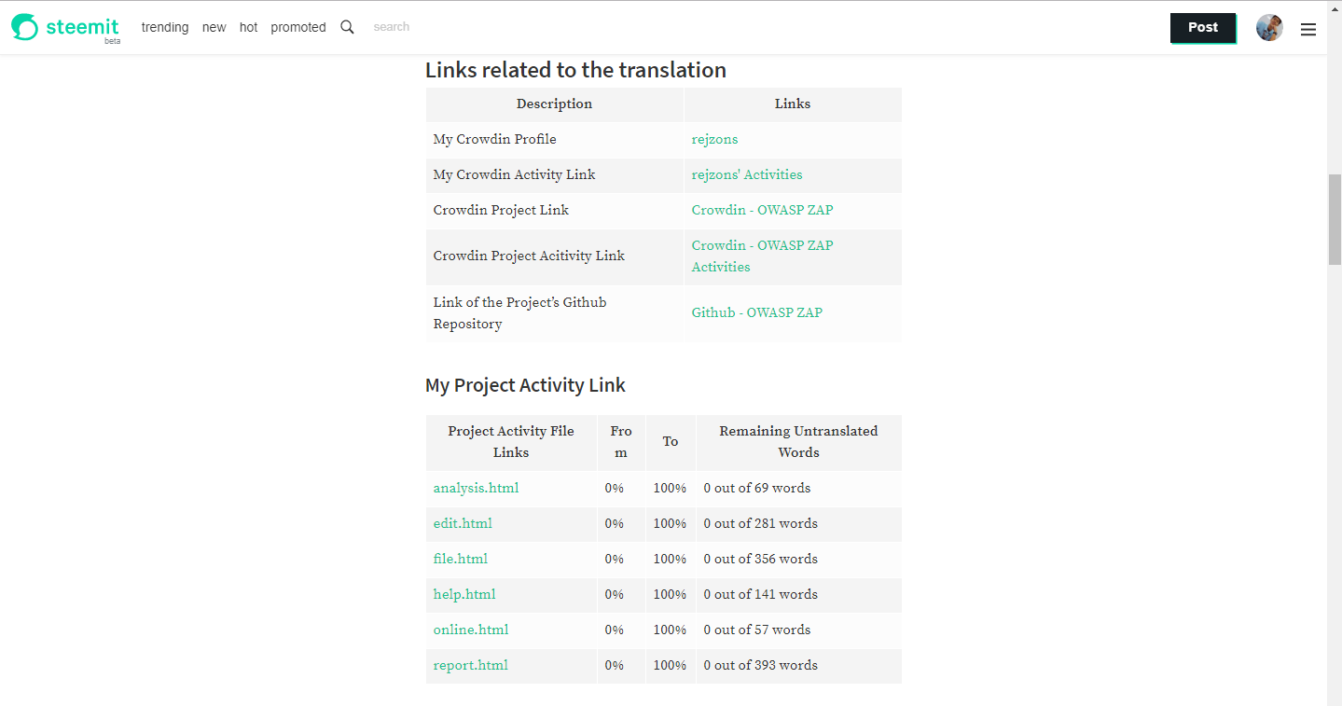Click the 'My Crowdin Profile' cell
Screen dimensions: 1342x706
click(x=555, y=140)
